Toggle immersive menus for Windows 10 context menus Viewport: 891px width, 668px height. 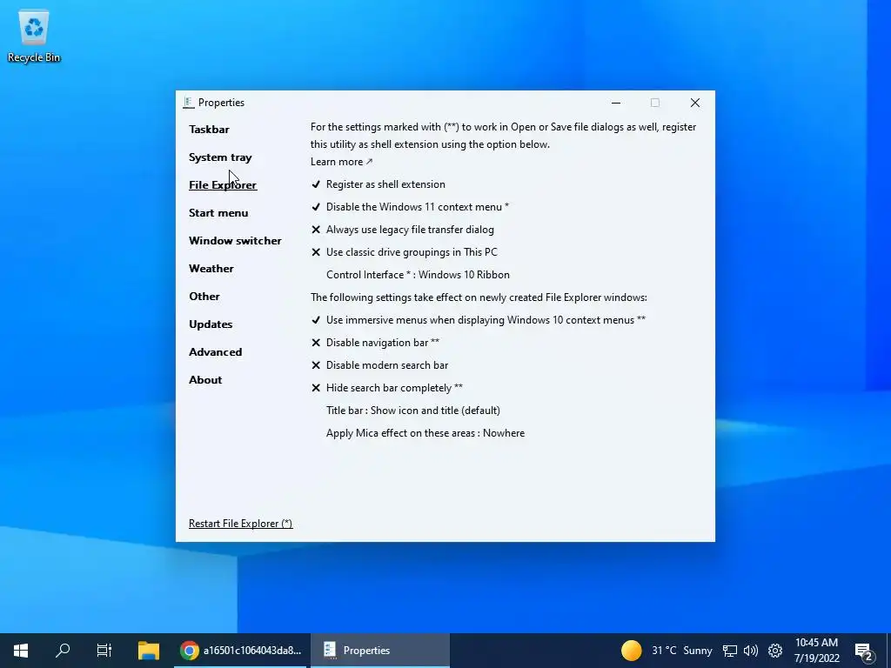[479, 320]
